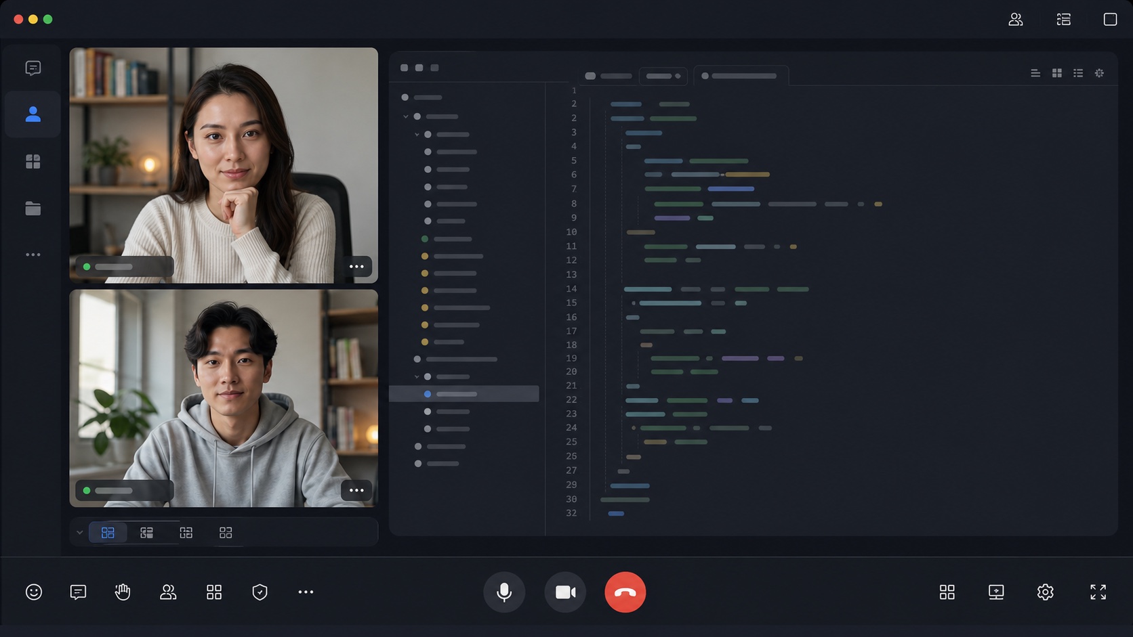Open the chat icon in the left sidebar

(x=33, y=68)
